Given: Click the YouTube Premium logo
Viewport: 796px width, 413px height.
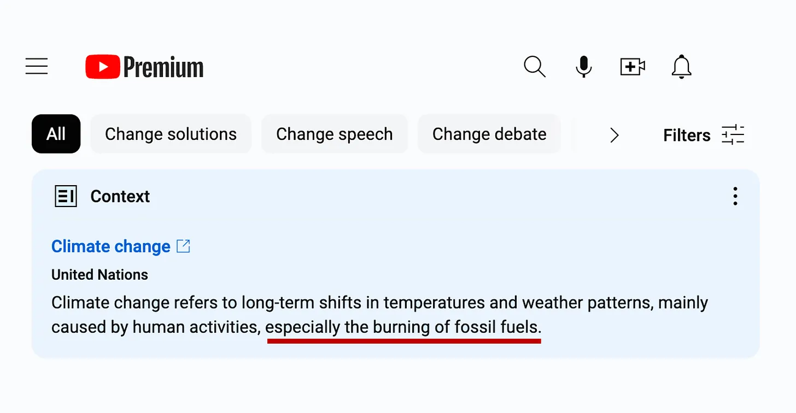Looking at the screenshot, I should [144, 67].
